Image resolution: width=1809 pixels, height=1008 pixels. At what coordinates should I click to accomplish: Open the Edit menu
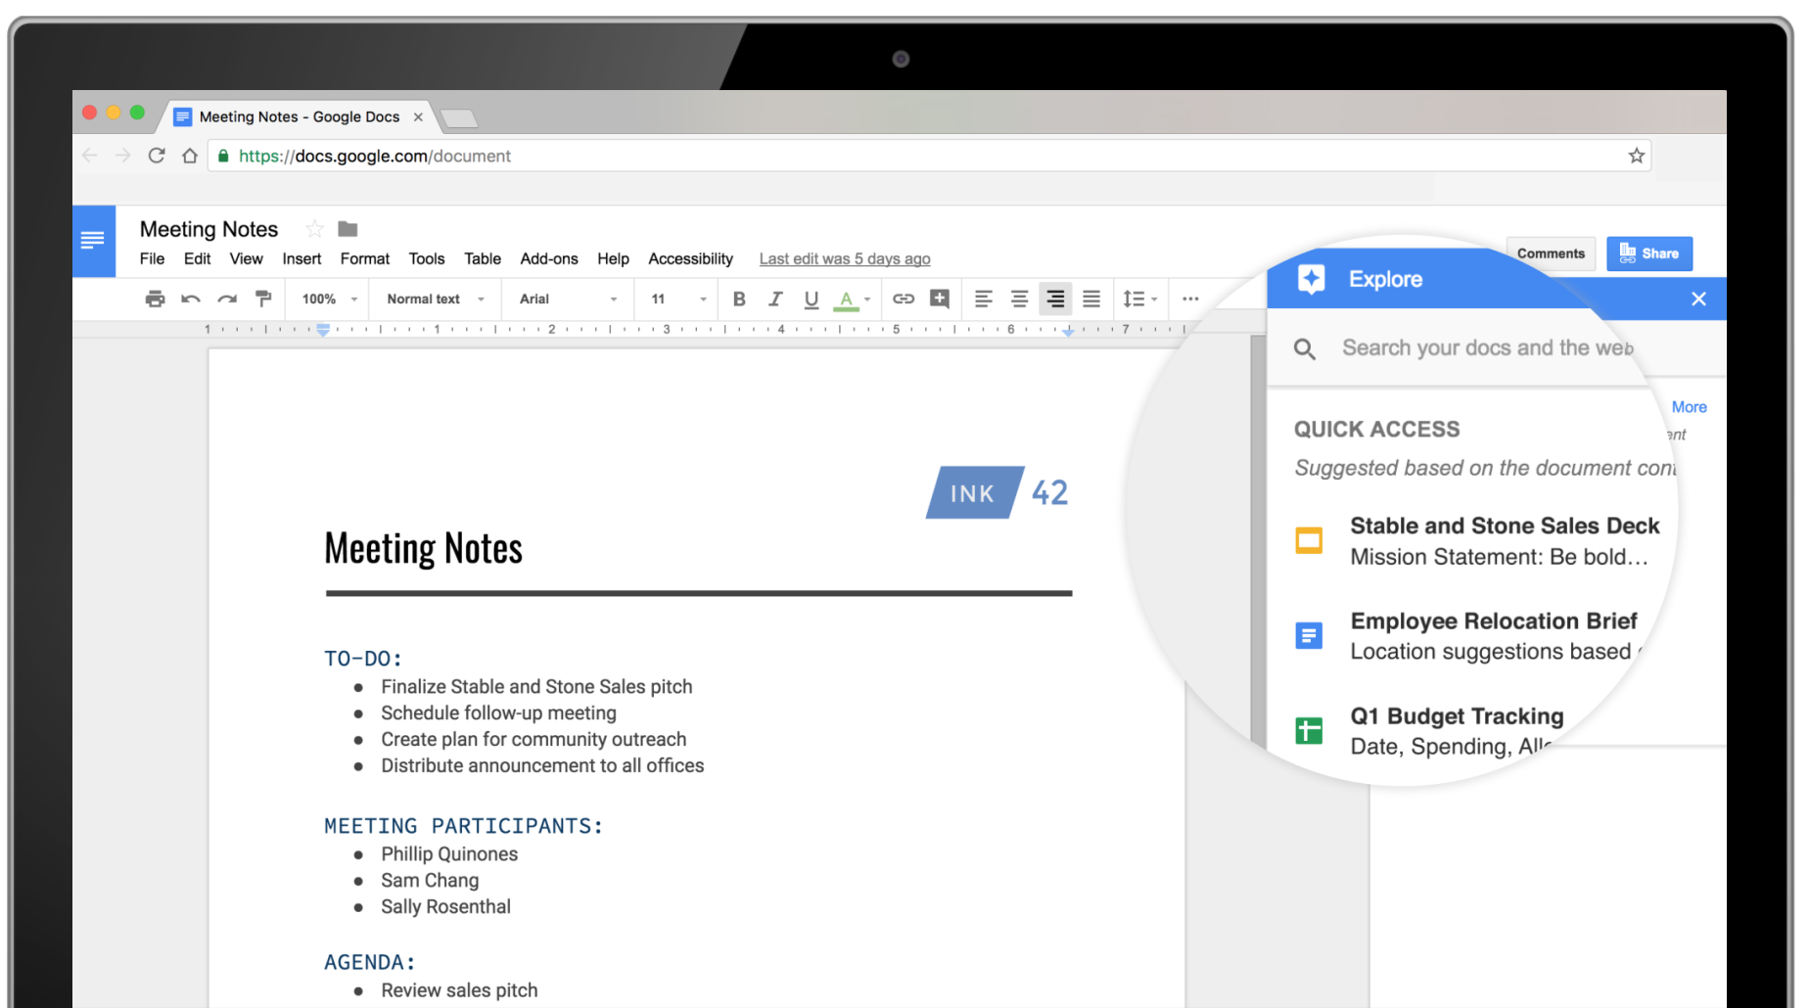tap(197, 258)
